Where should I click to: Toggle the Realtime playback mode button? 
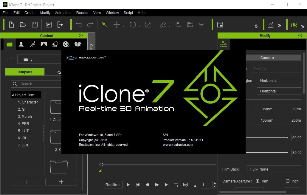tap(113, 185)
